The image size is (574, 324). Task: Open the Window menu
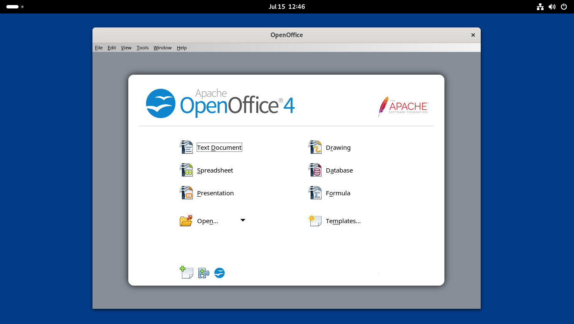(162, 48)
